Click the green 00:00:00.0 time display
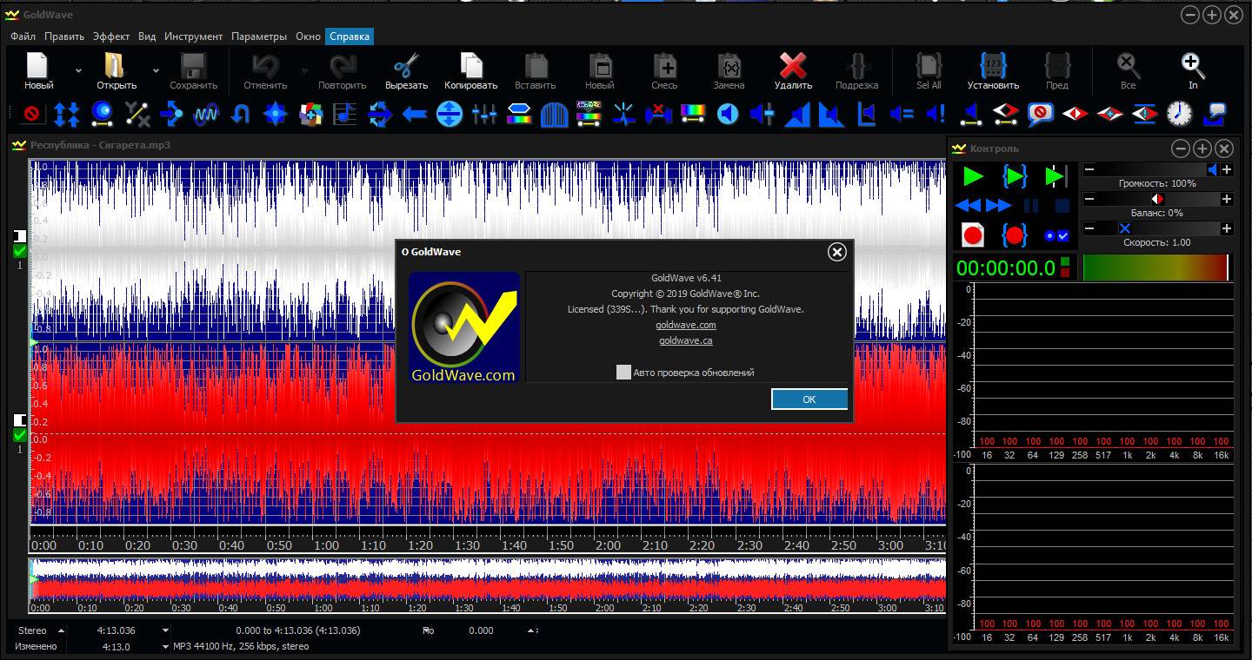The width and height of the screenshot is (1252, 660). 1006,267
